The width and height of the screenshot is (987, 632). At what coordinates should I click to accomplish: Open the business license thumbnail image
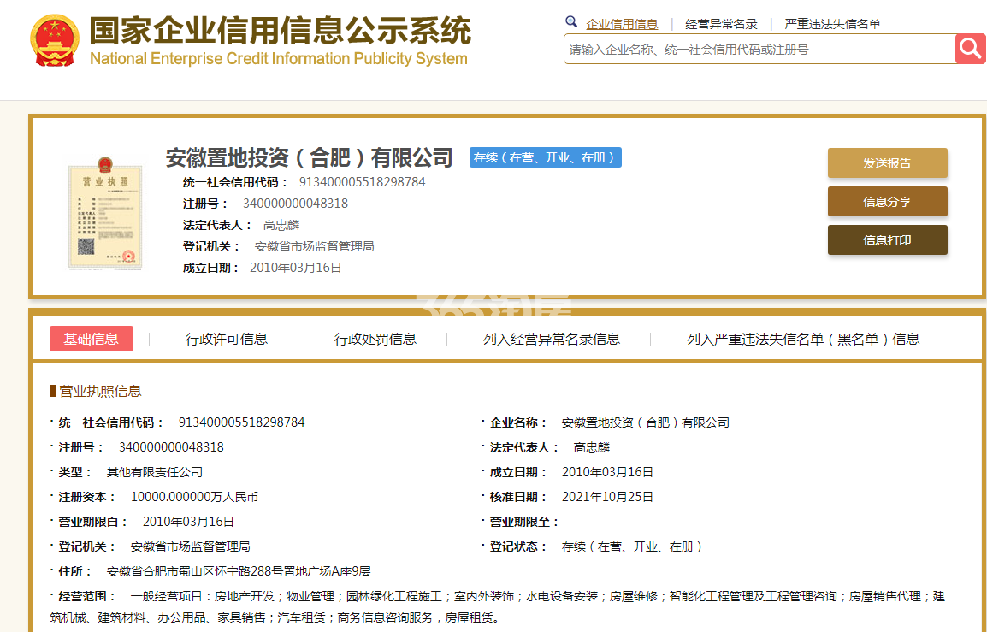click(106, 214)
